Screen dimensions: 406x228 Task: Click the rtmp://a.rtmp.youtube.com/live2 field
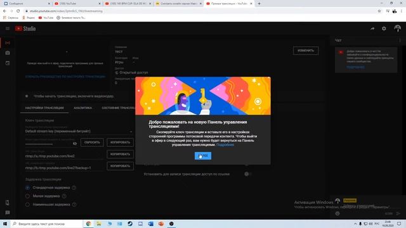(65, 156)
